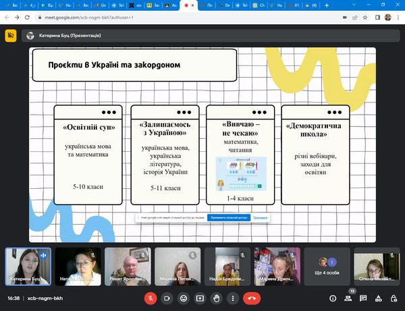Click the yellow icon beside the presenter name

pyautogui.click(x=10, y=36)
